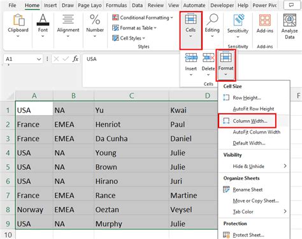Viewport: 302px width, 239px height.
Task: Click the Enter formula checkmark icon
Action: click(x=66, y=59)
